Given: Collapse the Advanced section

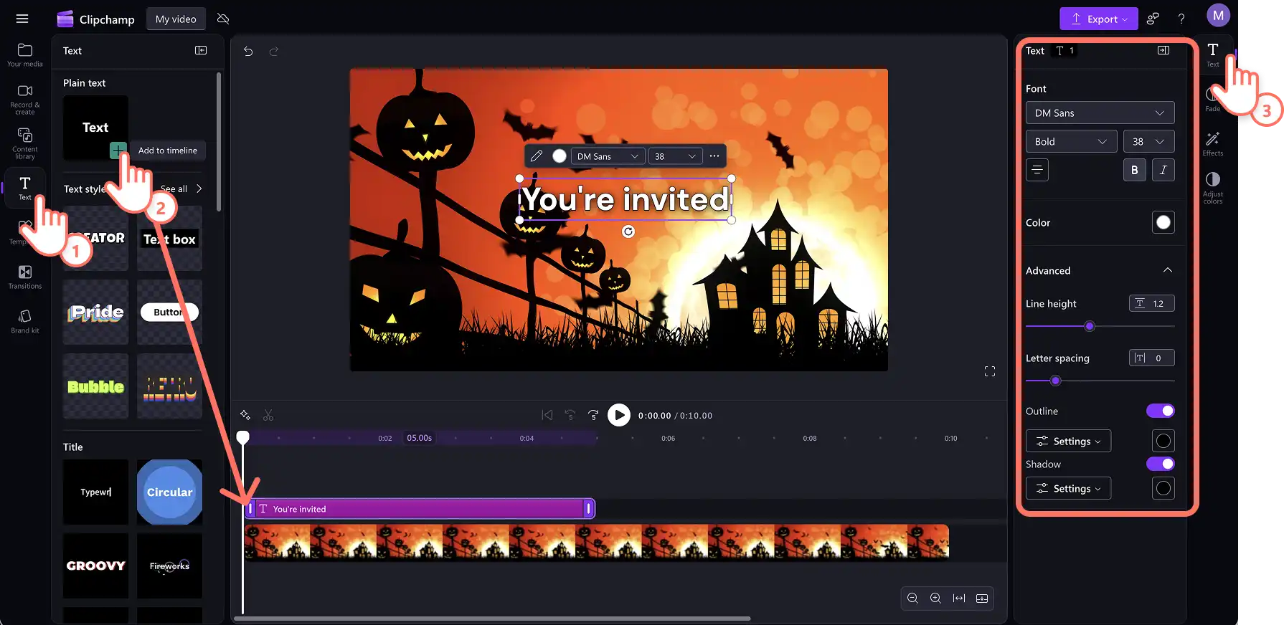Looking at the screenshot, I should point(1167,270).
